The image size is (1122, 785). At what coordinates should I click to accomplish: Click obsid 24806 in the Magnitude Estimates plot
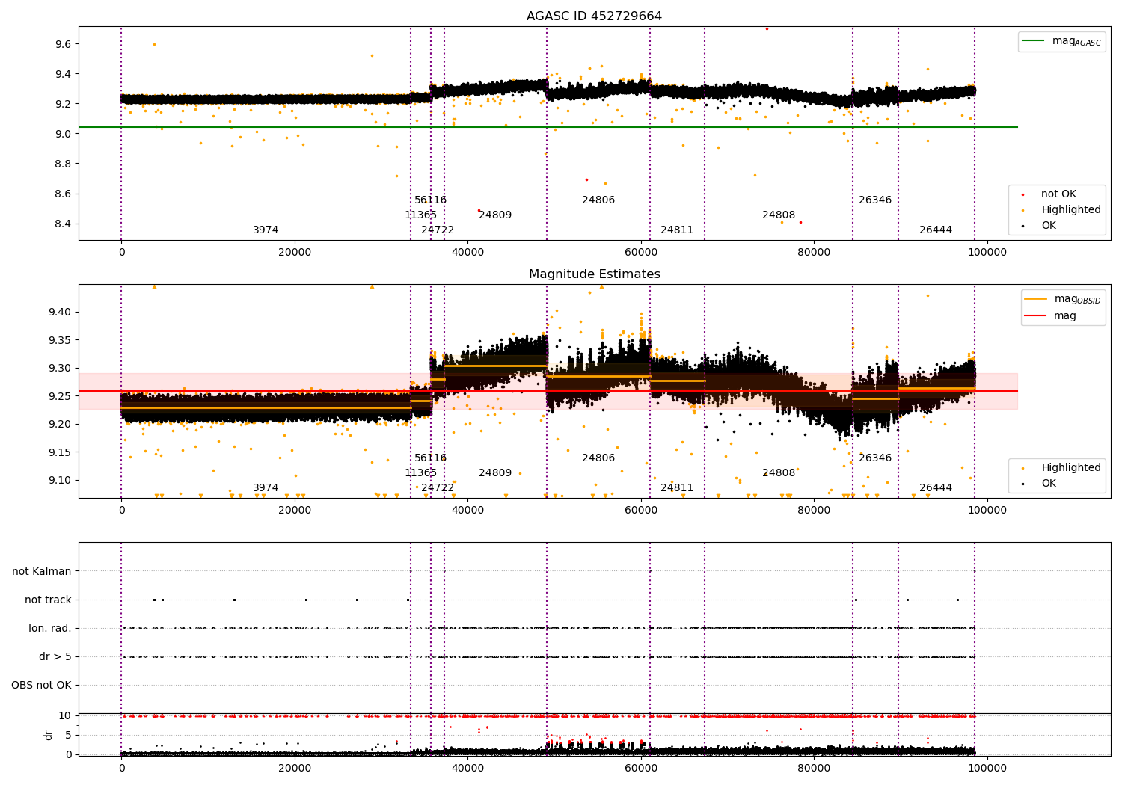[x=598, y=458]
